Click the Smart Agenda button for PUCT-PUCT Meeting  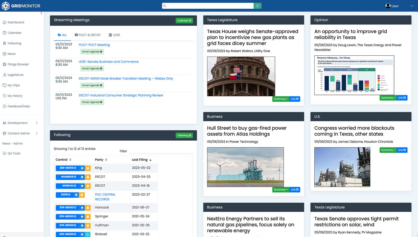coord(92,51)
